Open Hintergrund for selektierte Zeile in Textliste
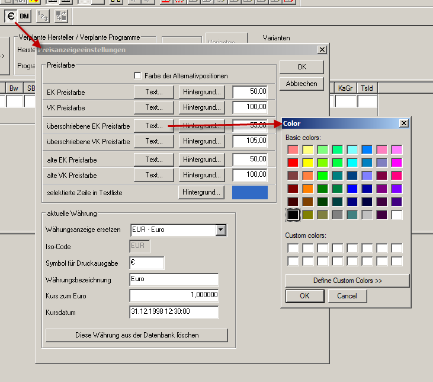This screenshot has height=382, width=433. [201, 192]
